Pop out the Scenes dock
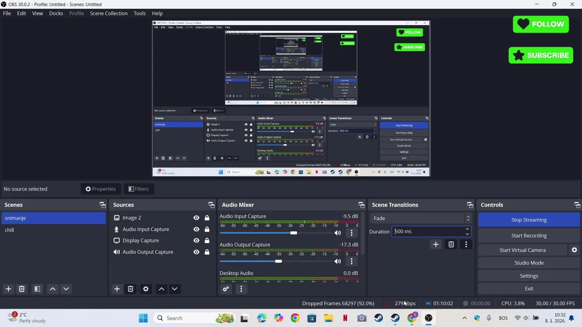The width and height of the screenshot is (582, 327). [x=103, y=205]
